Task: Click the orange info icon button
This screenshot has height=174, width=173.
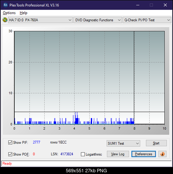Action: coord(162,154)
